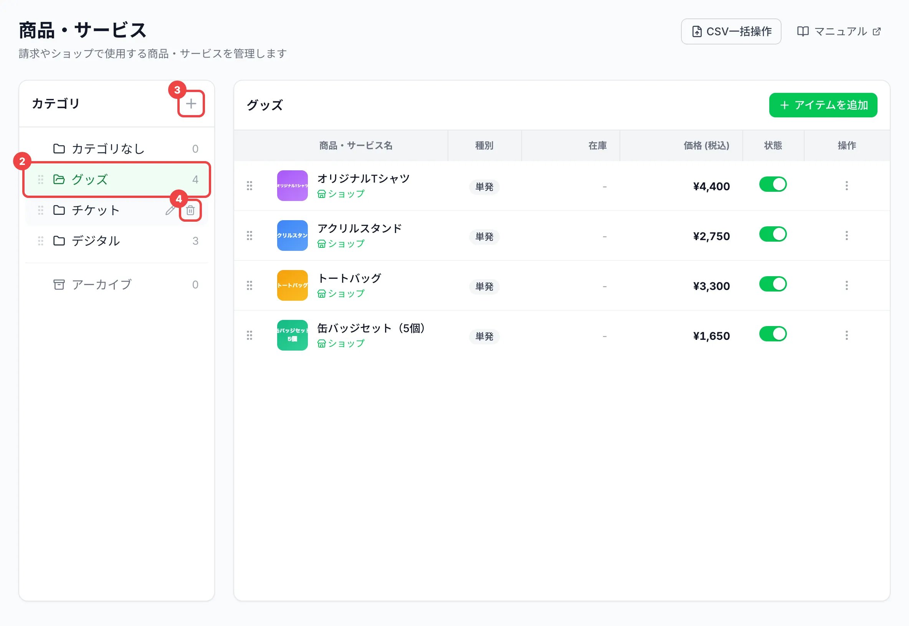Click the purple オリジナルTシャツ thumbnail
Image resolution: width=909 pixels, height=626 pixels.
[x=293, y=186]
